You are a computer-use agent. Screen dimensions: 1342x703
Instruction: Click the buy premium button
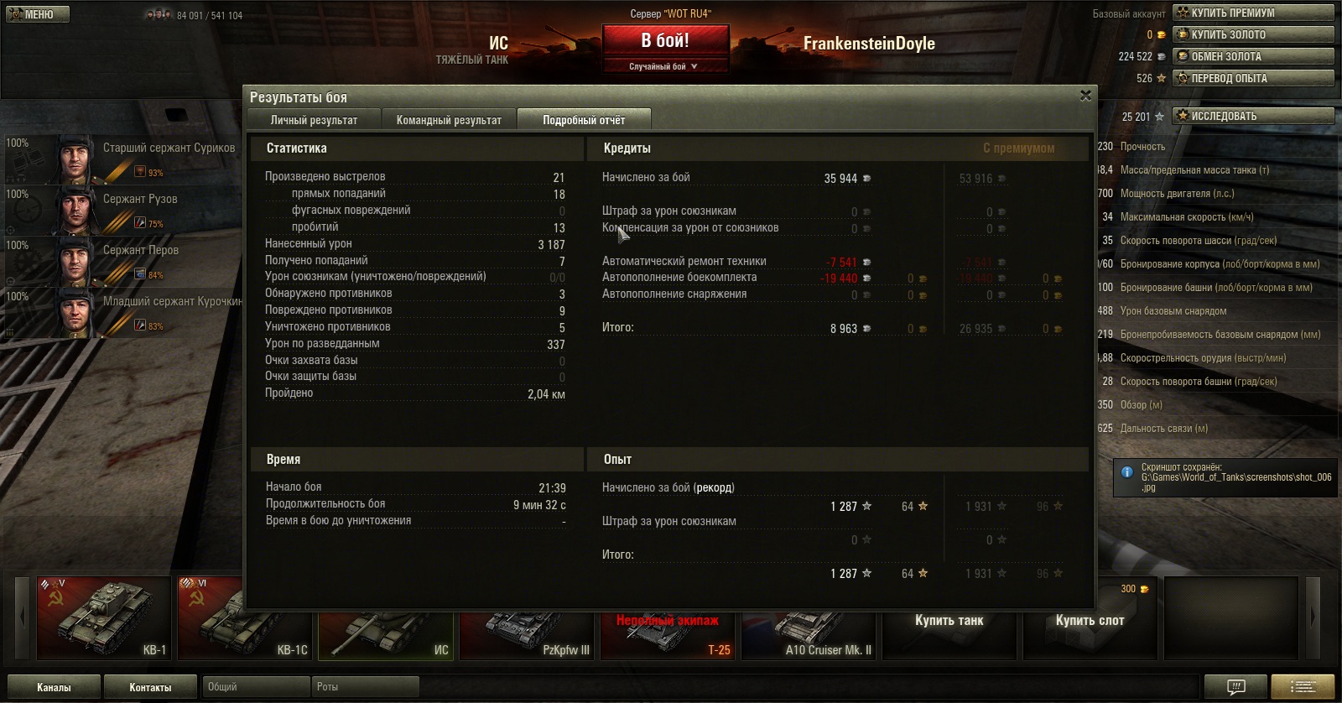point(1254,13)
